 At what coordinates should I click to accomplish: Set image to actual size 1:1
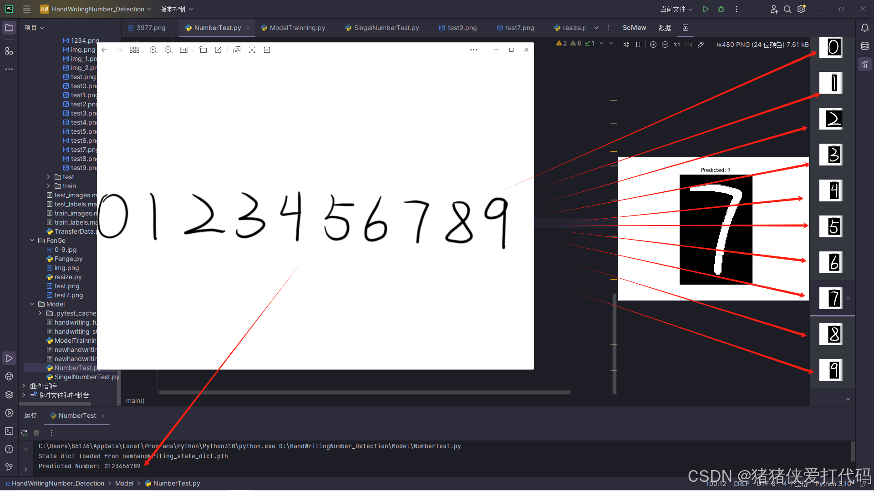(x=677, y=45)
